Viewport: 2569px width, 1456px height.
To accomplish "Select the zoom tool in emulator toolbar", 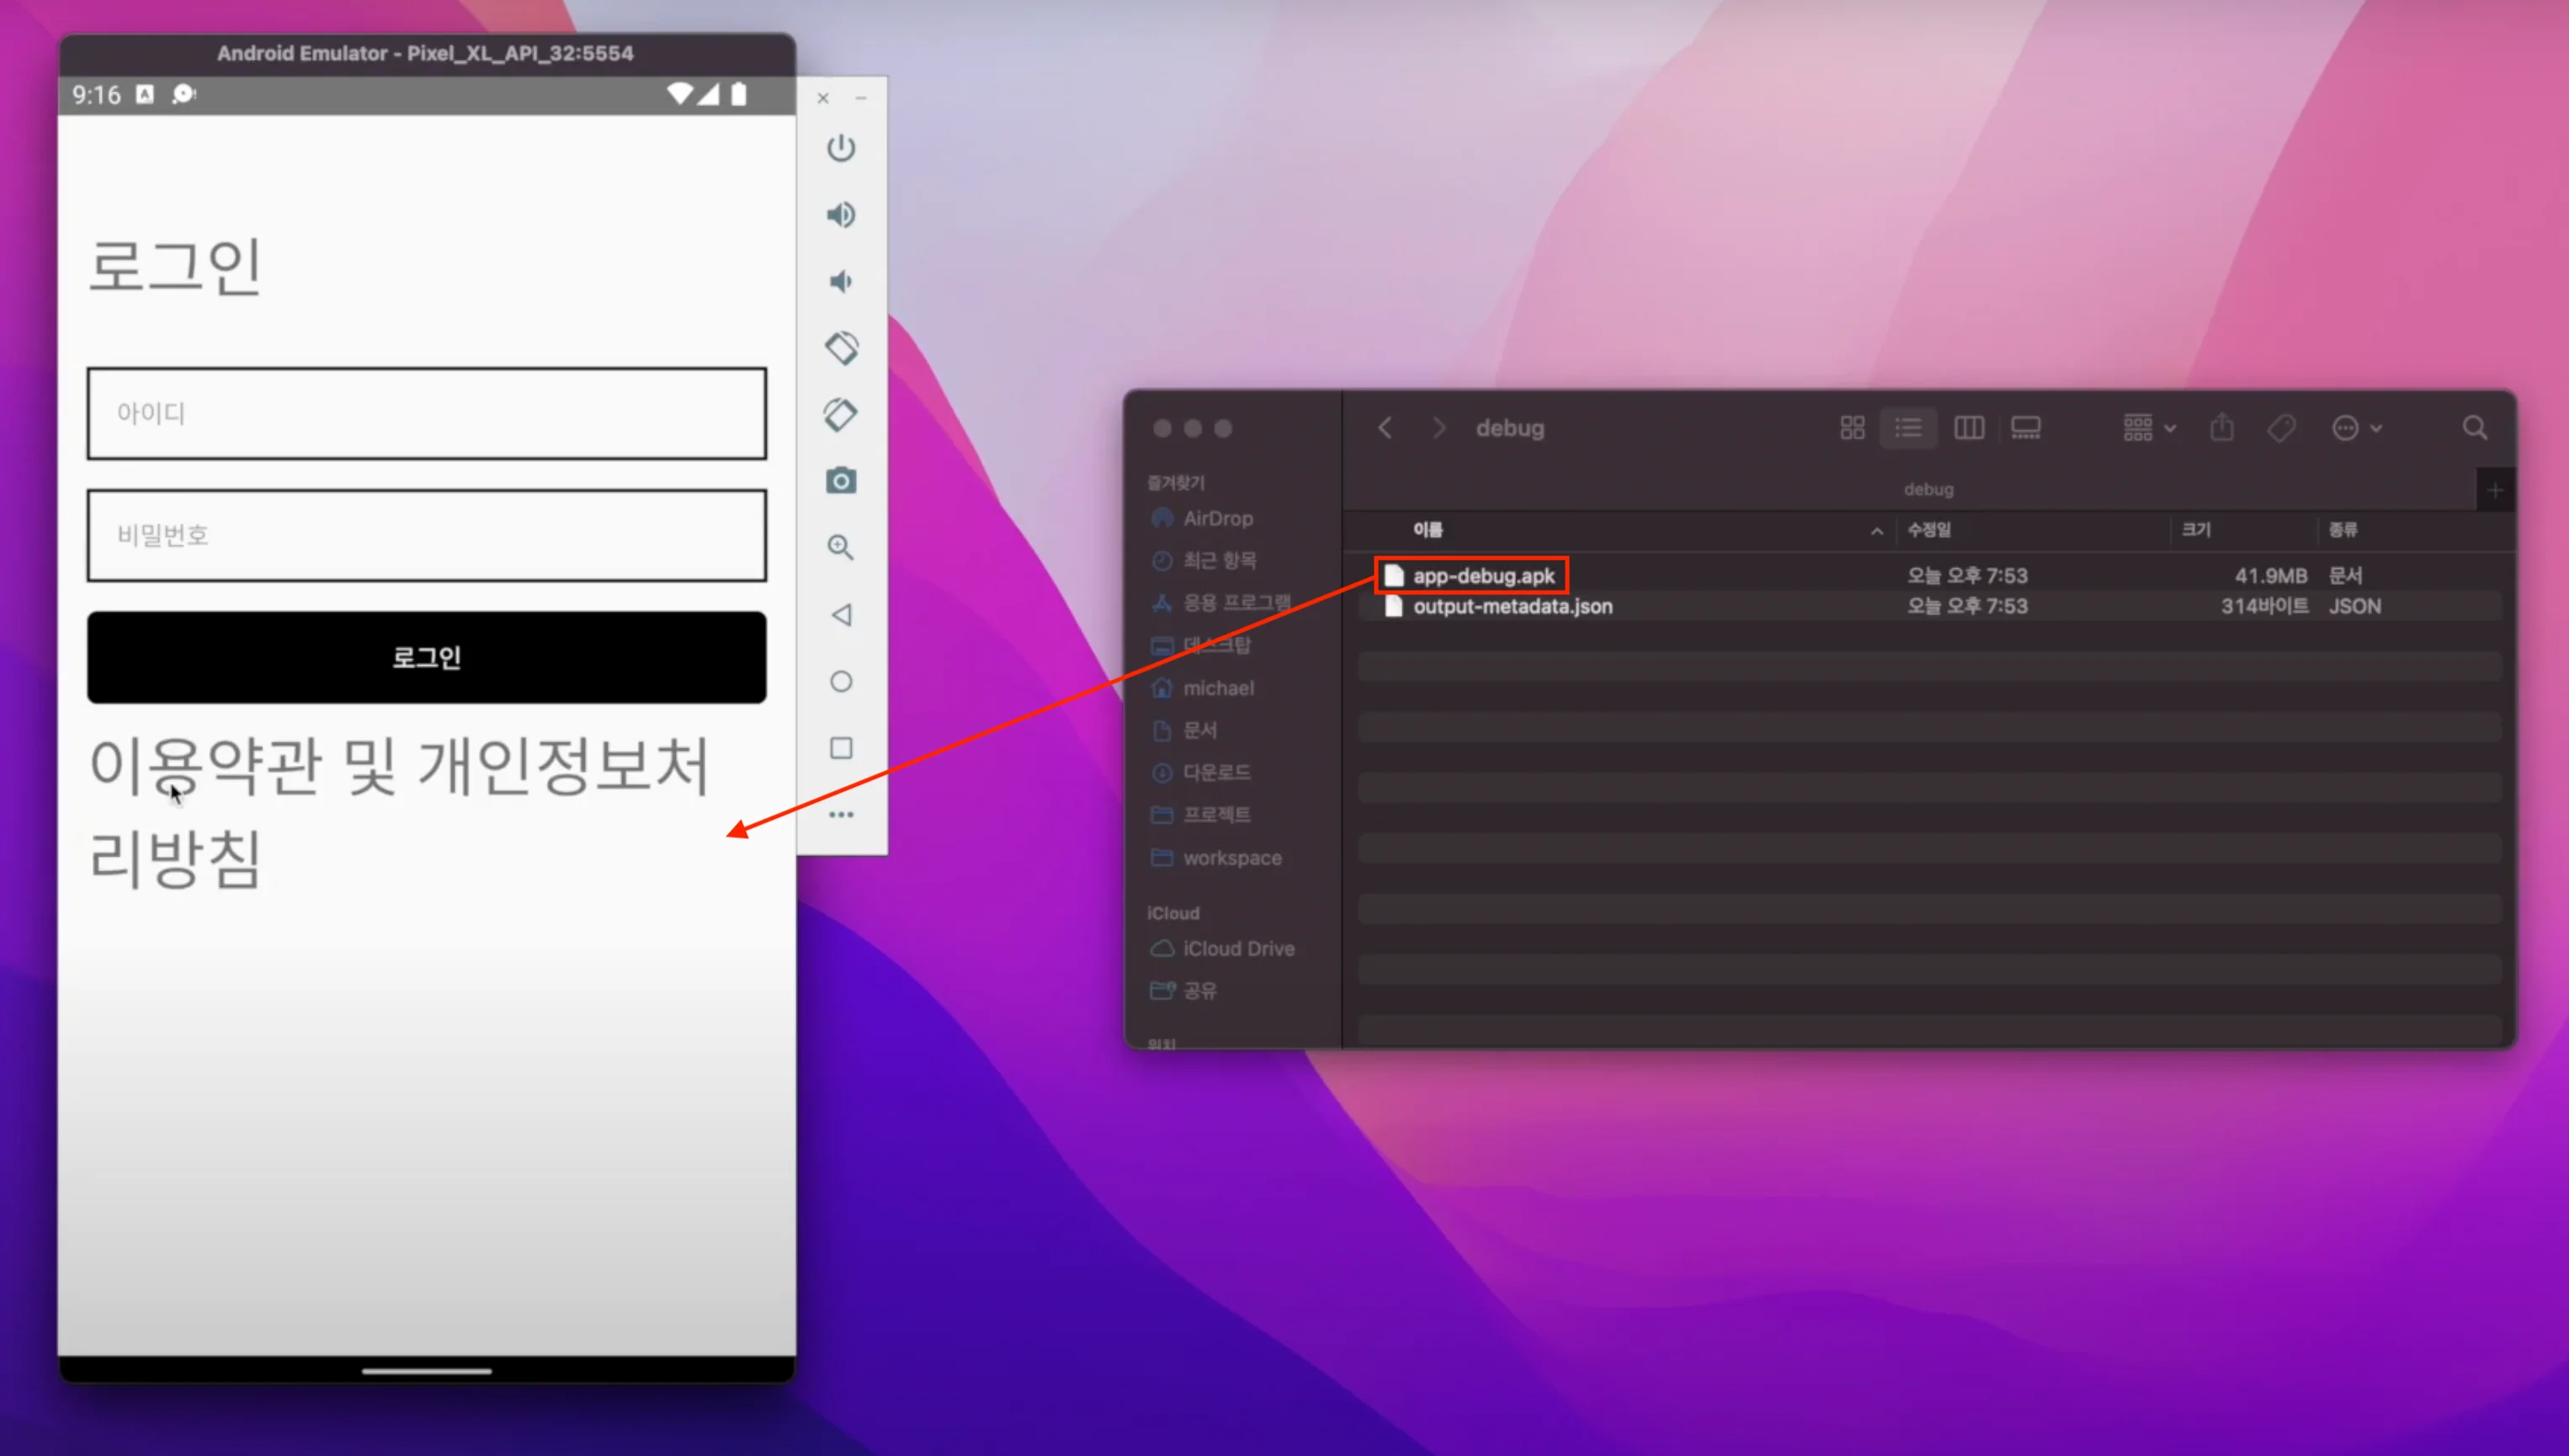I will 841,548.
